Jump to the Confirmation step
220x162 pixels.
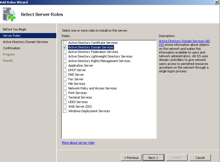coord(12,48)
